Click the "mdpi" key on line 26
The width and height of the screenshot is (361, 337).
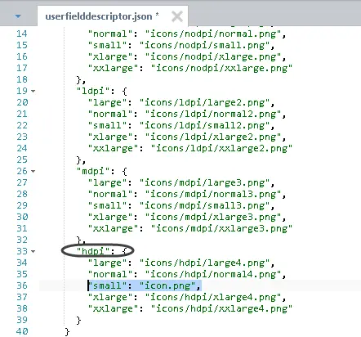pos(93,171)
